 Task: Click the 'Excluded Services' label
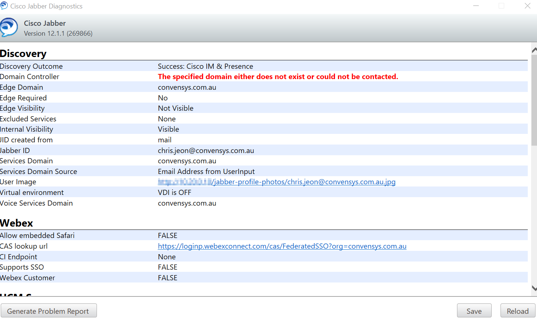coord(28,119)
